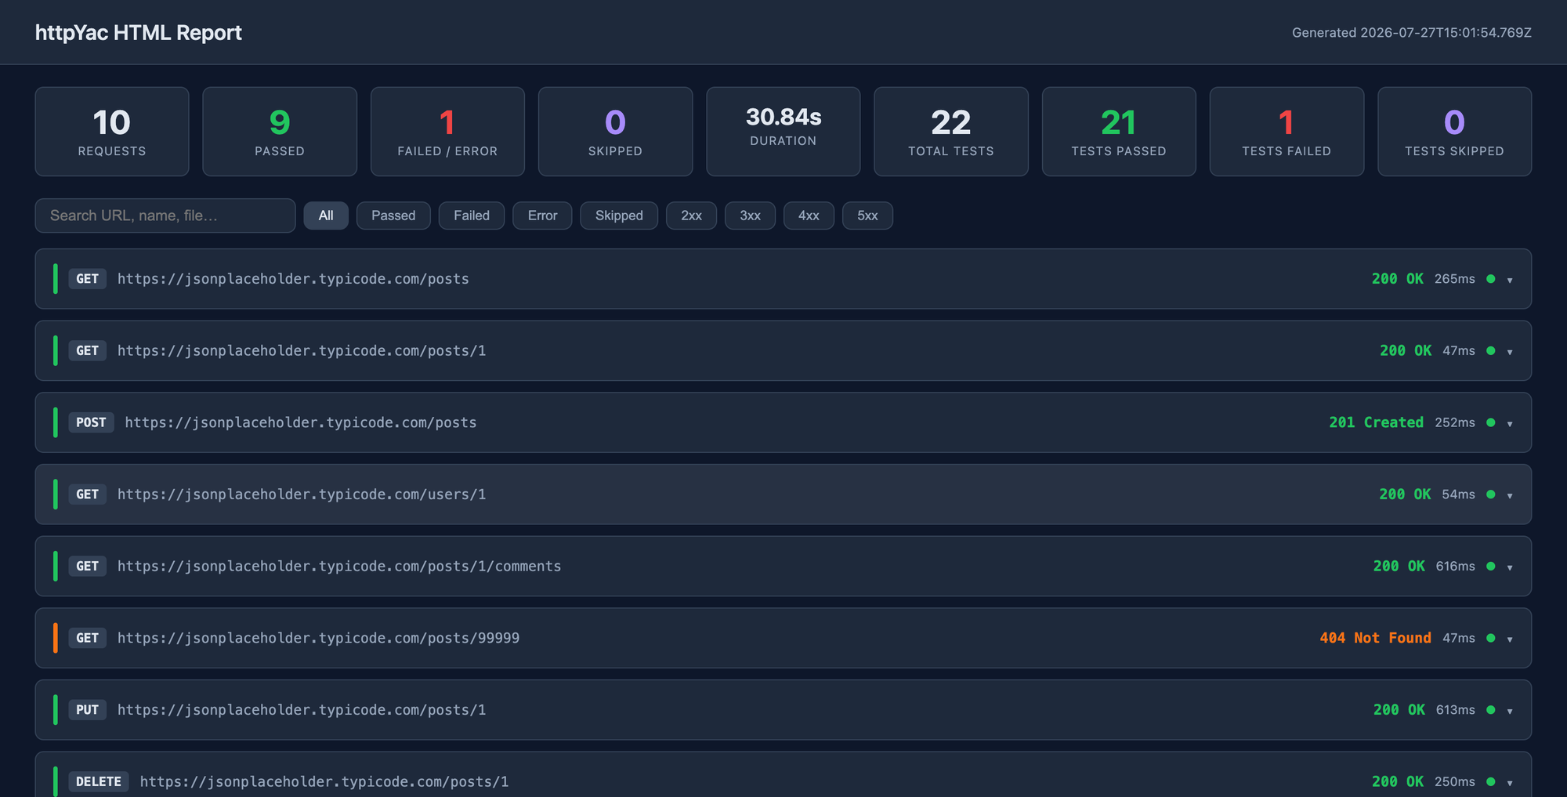Screen dimensions: 1567x797
Task: Click the GET method badge on /posts row
Action: point(87,279)
